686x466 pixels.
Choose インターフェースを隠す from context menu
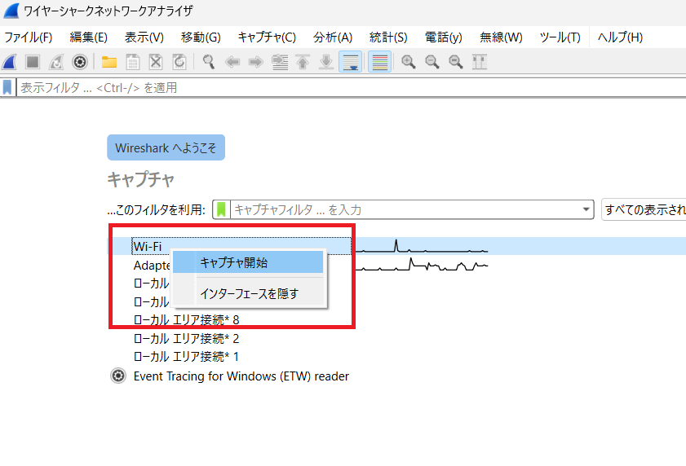tap(248, 293)
